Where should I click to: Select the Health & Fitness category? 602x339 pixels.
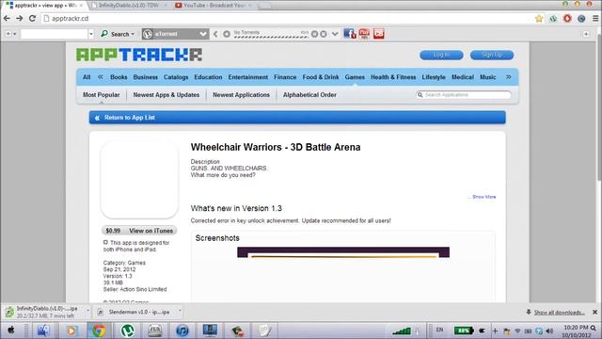click(393, 77)
